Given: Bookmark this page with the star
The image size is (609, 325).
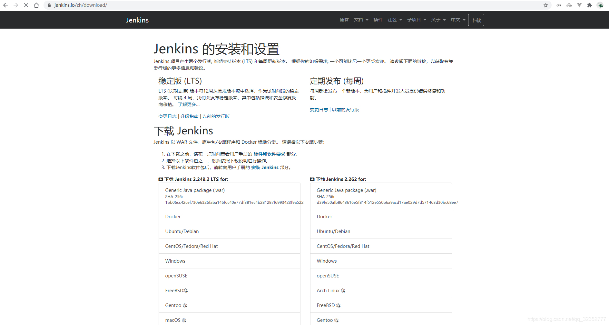Looking at the screenshot, I should coord(546,5).
